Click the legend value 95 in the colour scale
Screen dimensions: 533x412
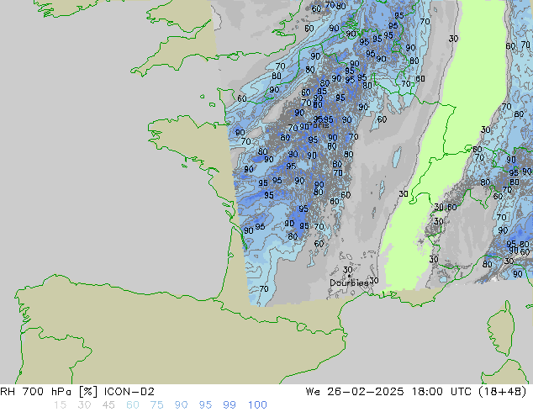click(x=205, y=405)
